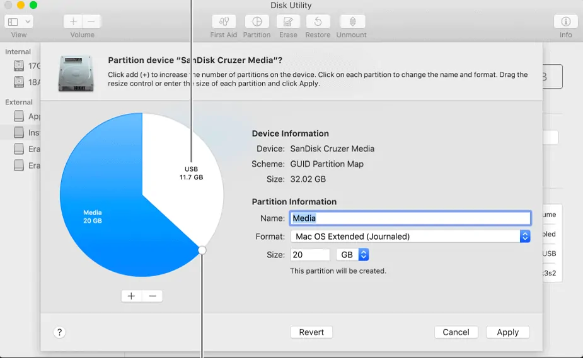
Task: Open the View dropdown in toolbar
Action: pyautogui.click(x=19, y=21)
